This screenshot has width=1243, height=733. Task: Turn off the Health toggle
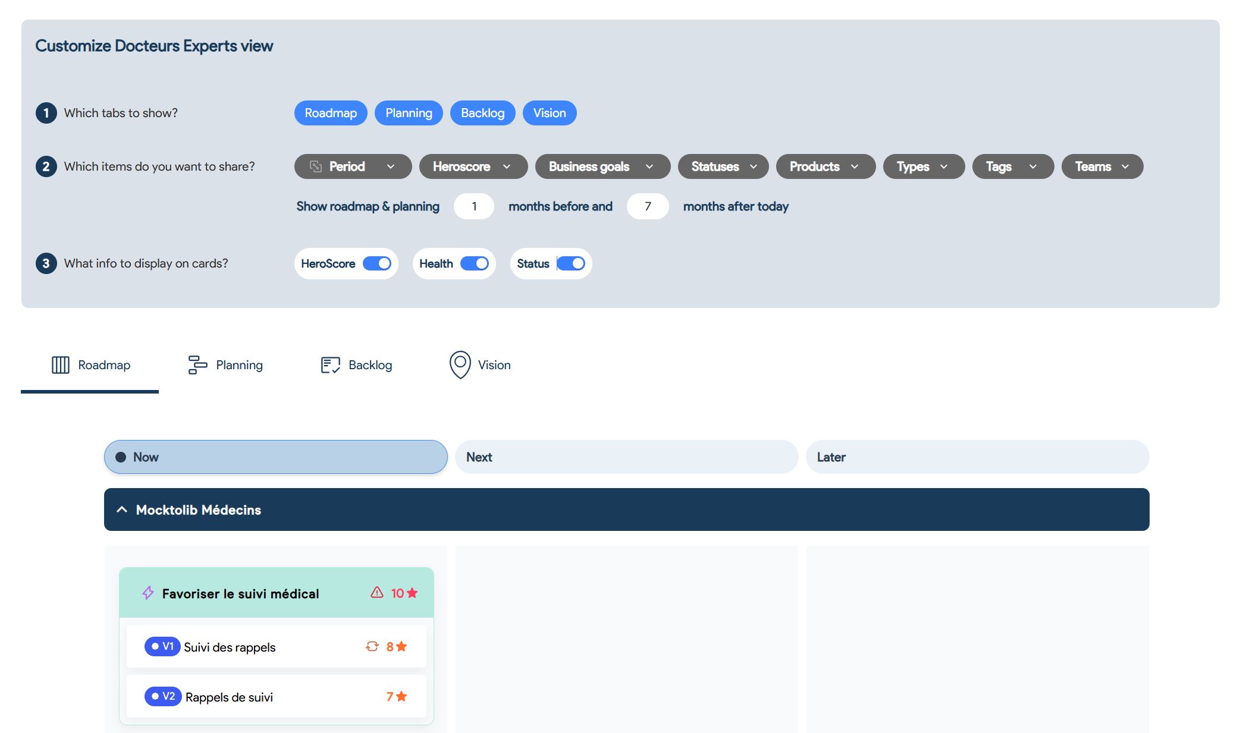click(475, 263)
